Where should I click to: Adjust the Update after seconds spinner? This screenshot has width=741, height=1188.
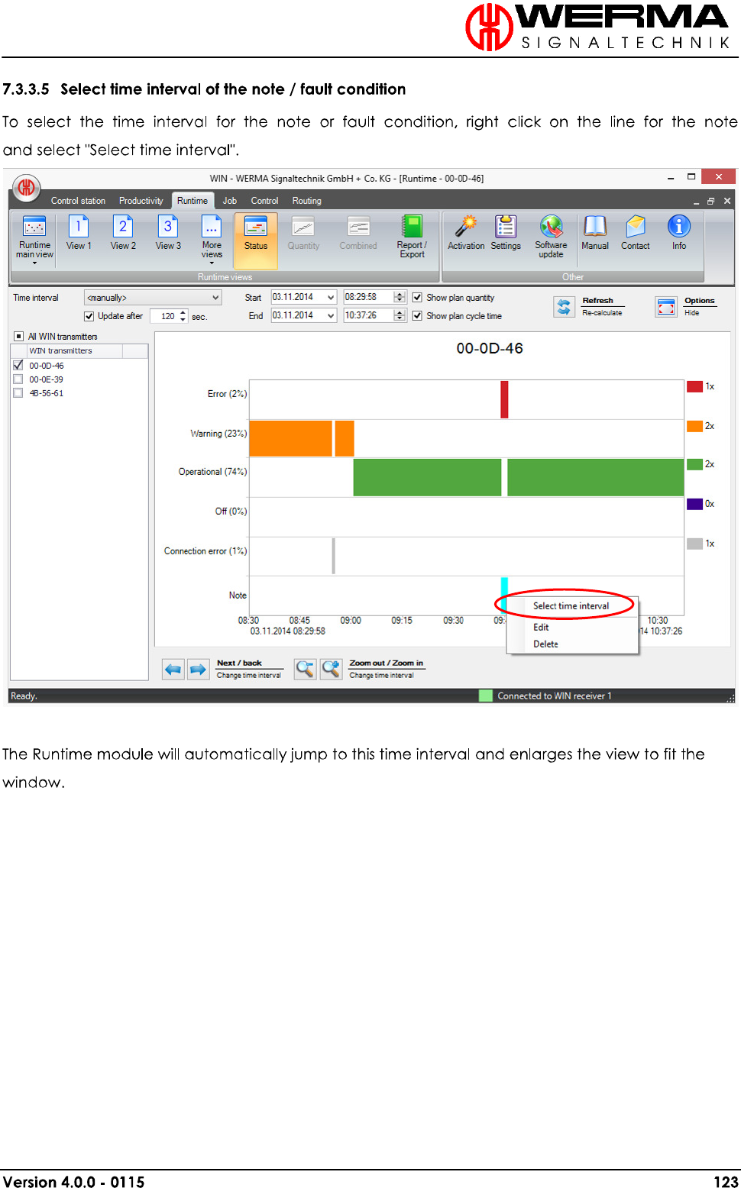click(x=183, y=316)
